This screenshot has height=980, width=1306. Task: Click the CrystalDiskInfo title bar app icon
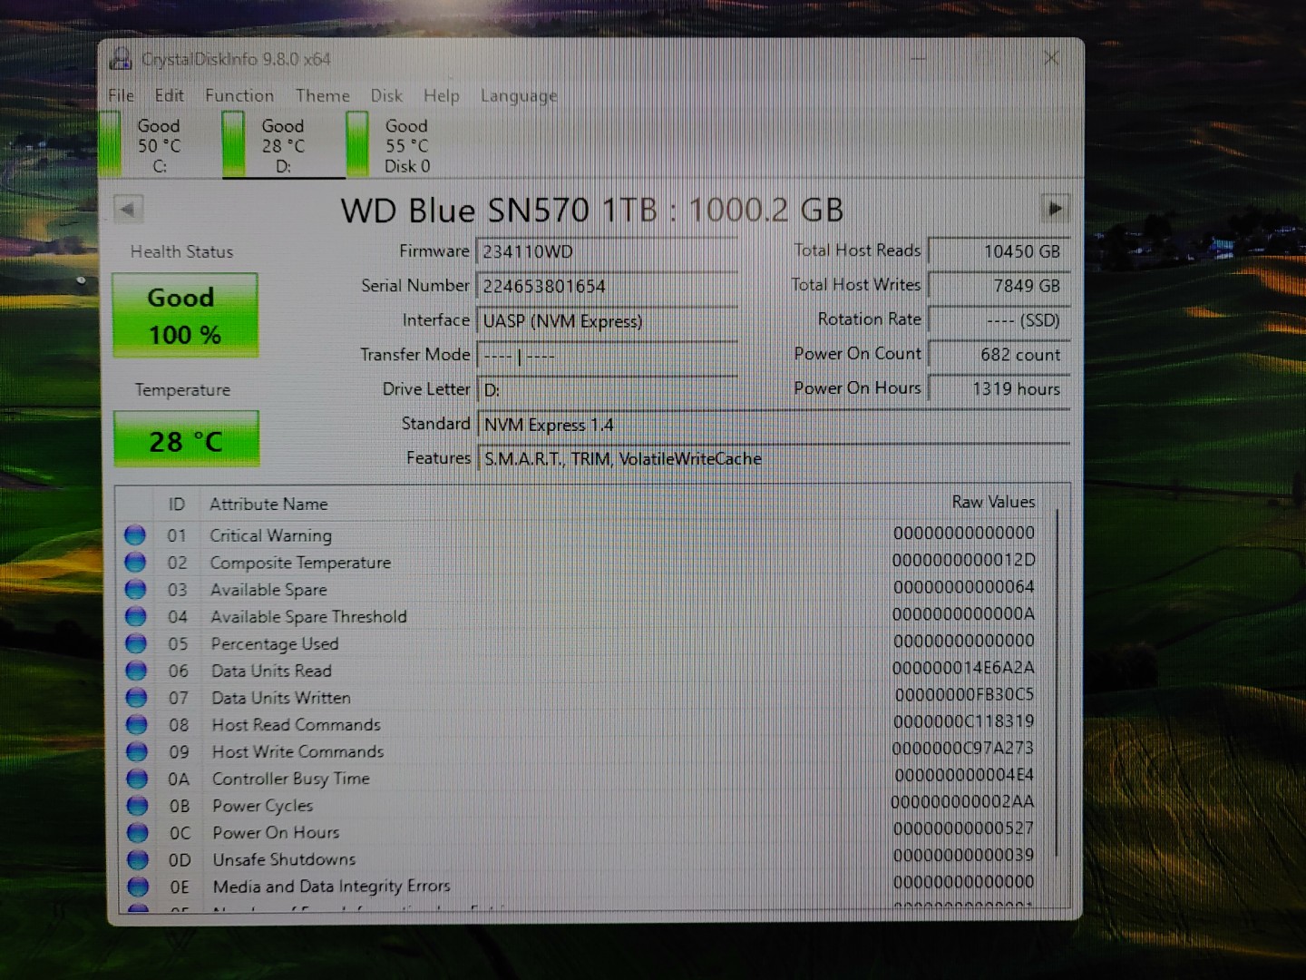coord(121,59)
